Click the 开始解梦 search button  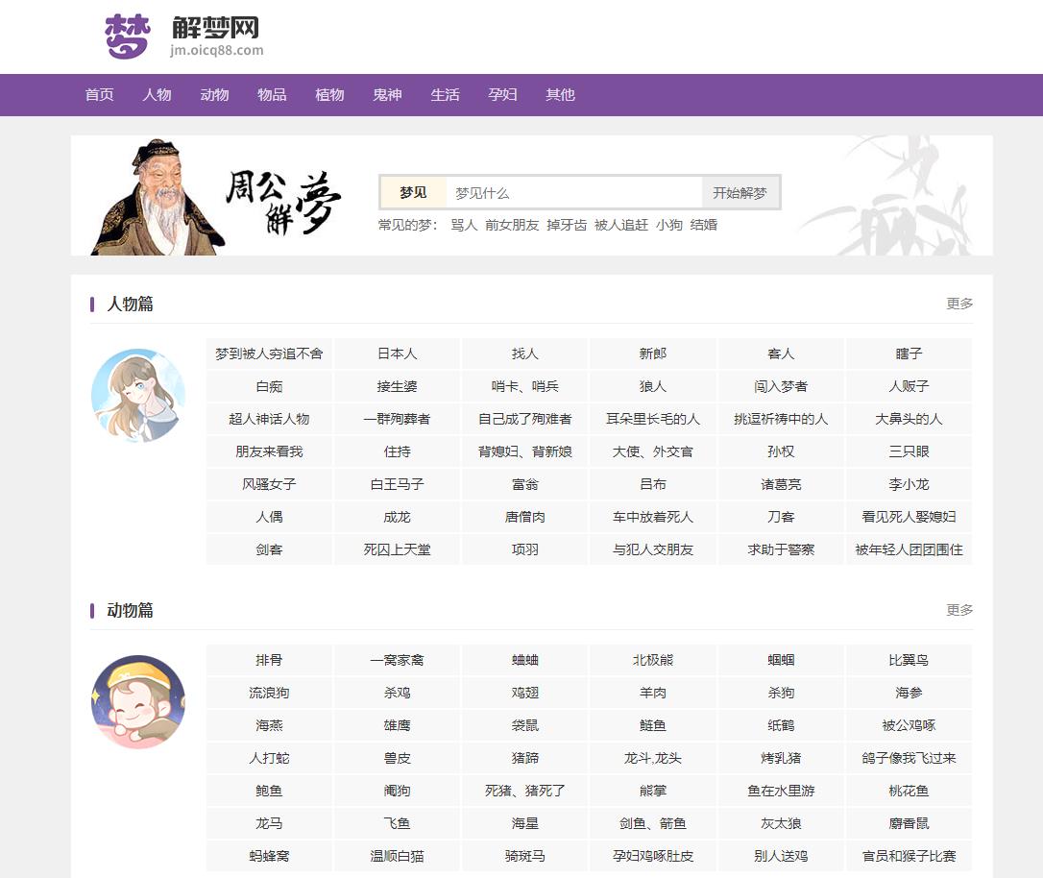740,192
